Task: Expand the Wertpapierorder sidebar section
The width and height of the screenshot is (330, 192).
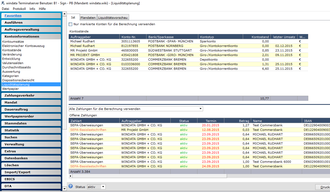Action: (x=31, y=116)
